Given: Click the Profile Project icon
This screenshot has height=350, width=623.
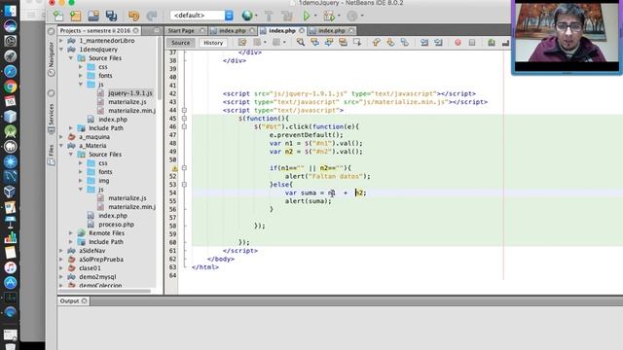Looking at the screenshot, I should tap(352, 16).
